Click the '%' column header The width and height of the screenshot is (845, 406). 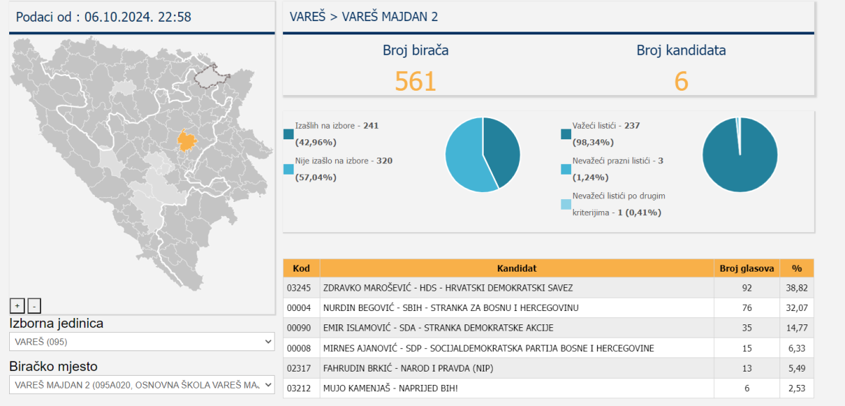click(796, 268)
